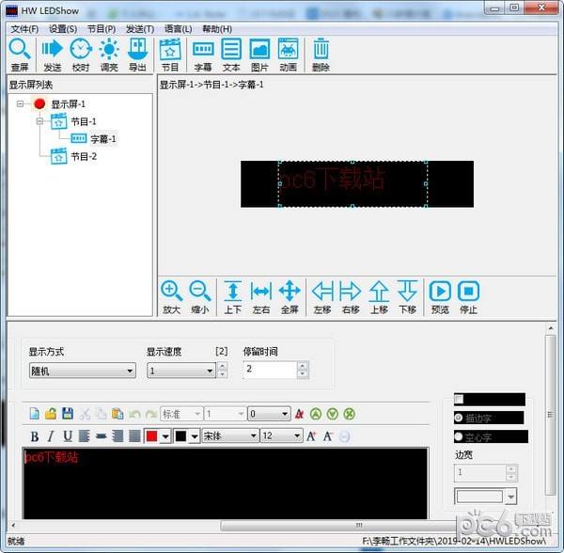
Task: Open the 显示方式 dropdown showing 随机
Action: (82, 371)
